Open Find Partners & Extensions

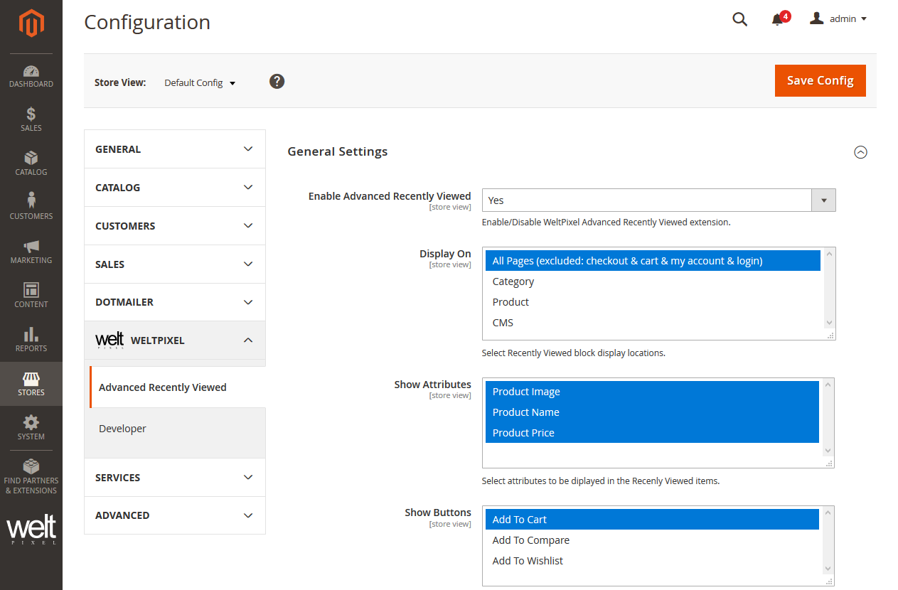tap(31, 475)
